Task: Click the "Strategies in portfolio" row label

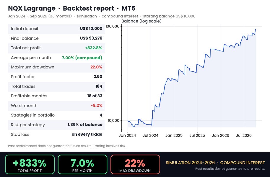Action: [33, 115]
